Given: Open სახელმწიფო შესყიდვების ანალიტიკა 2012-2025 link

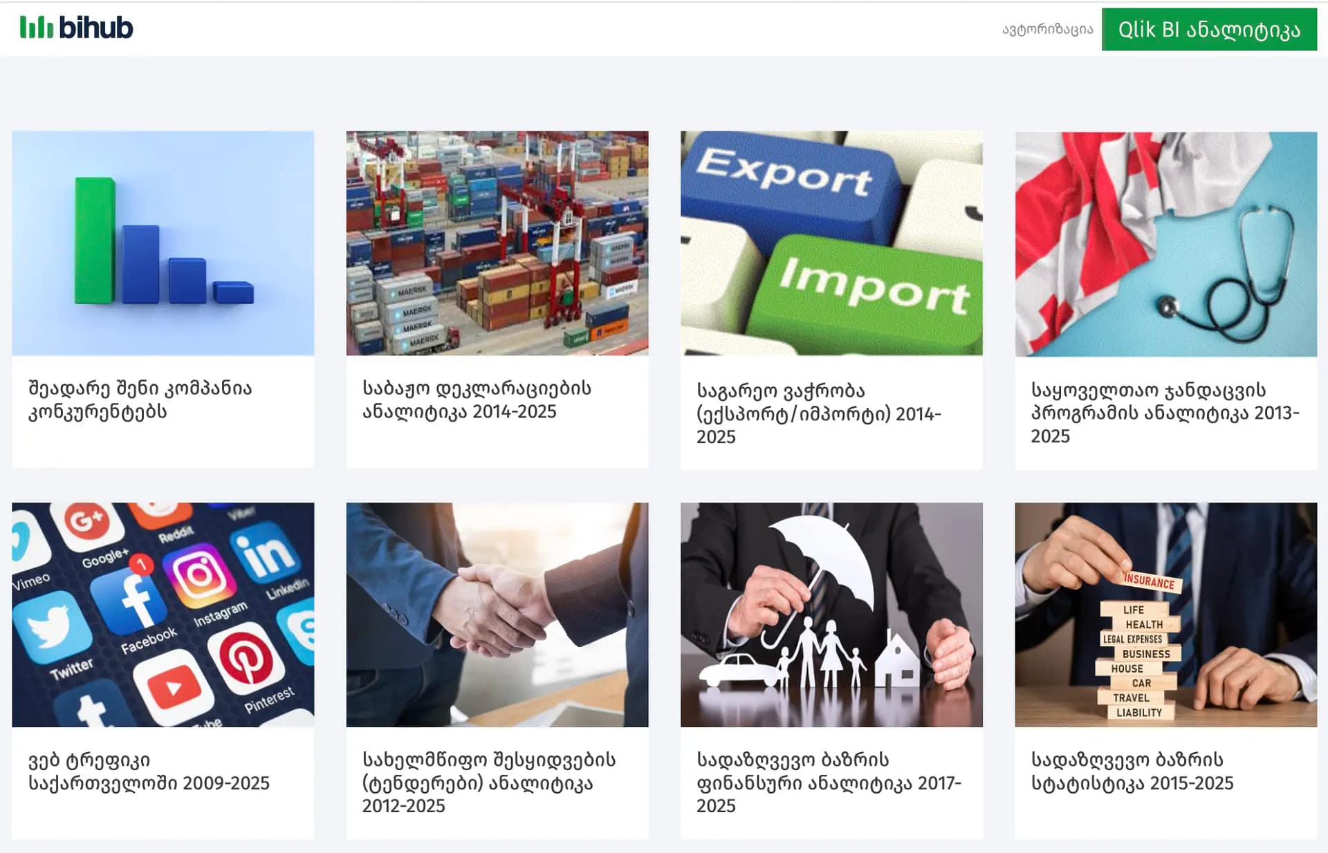Looking at the screenshot, I should pos(489,782).
